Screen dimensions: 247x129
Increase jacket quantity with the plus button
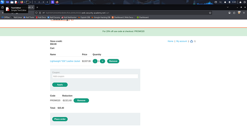coord(102,61)
